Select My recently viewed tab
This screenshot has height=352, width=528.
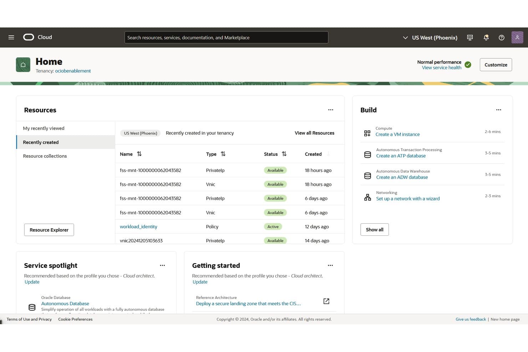tap(66, 128)
